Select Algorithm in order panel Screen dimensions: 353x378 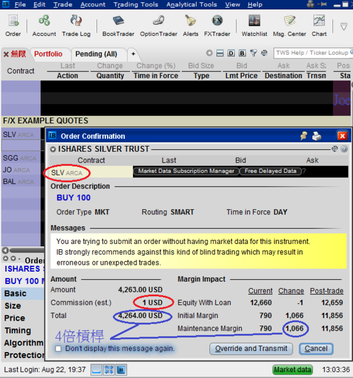click(23, 343)
